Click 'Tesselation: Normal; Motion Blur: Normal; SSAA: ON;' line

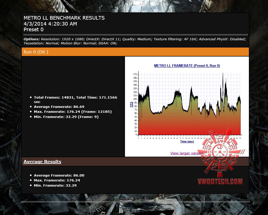click(x=70, y=43)
